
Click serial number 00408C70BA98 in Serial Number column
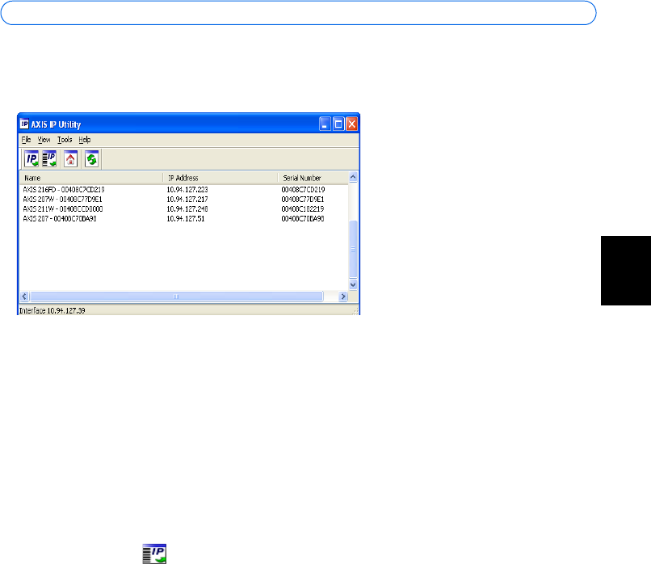coord(303,218)
